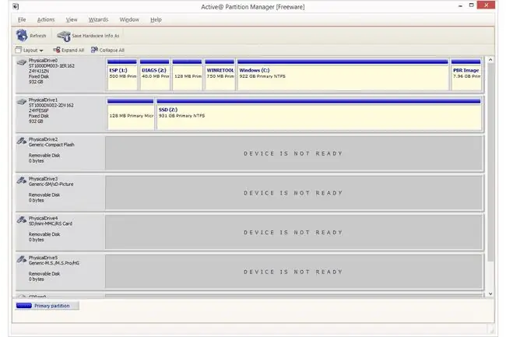Click DEVICE IS NOT READY for PhysicalDrive5

coord(293,272)
